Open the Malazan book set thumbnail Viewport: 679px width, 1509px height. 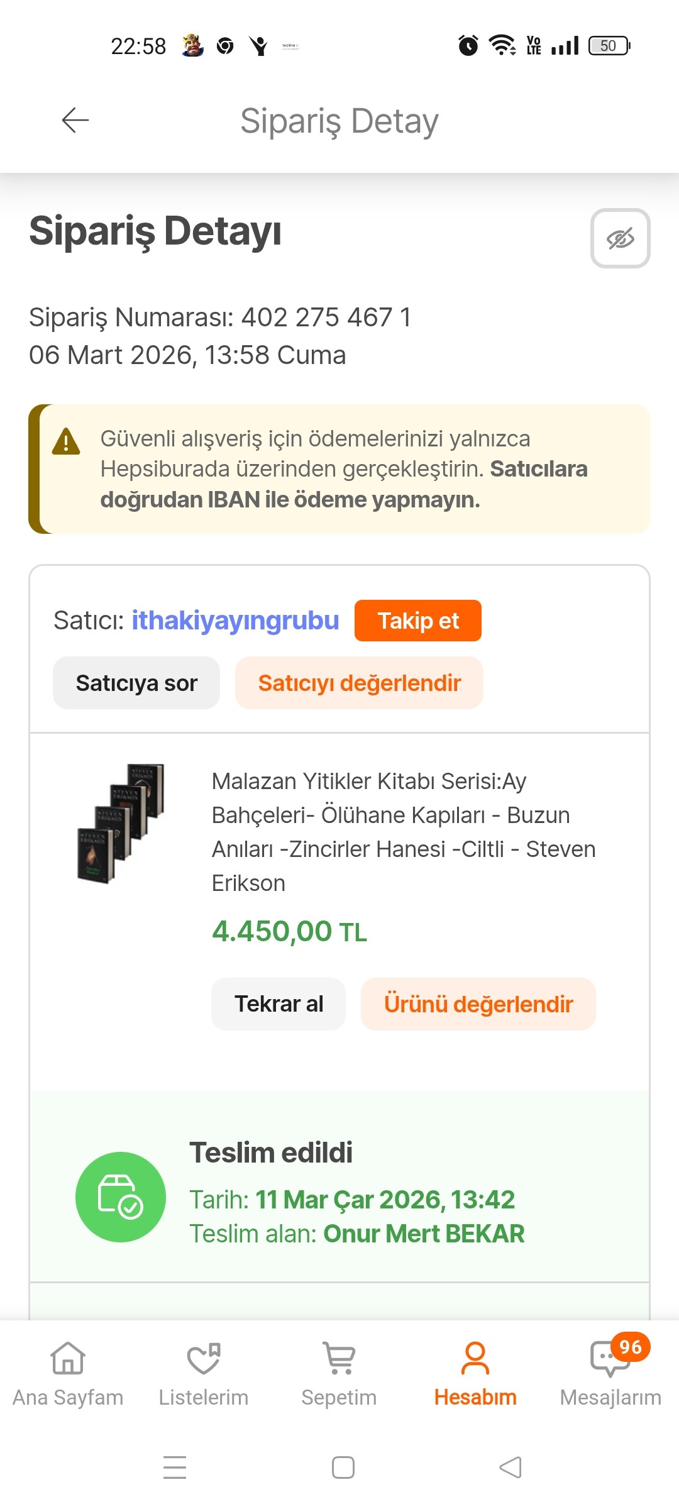121,823
